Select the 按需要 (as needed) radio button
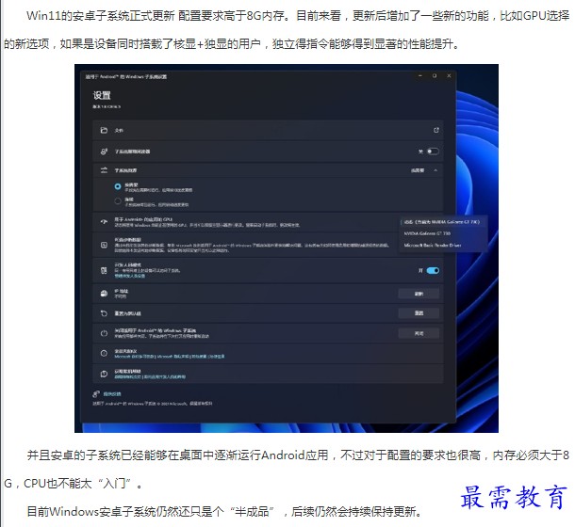The image size is (575, 527). point(118,186)
